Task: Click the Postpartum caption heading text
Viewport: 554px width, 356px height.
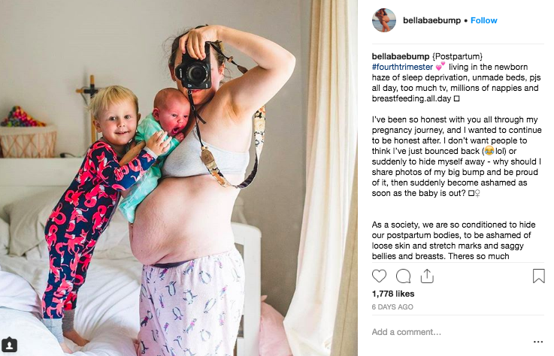Action: coord(457,56)
